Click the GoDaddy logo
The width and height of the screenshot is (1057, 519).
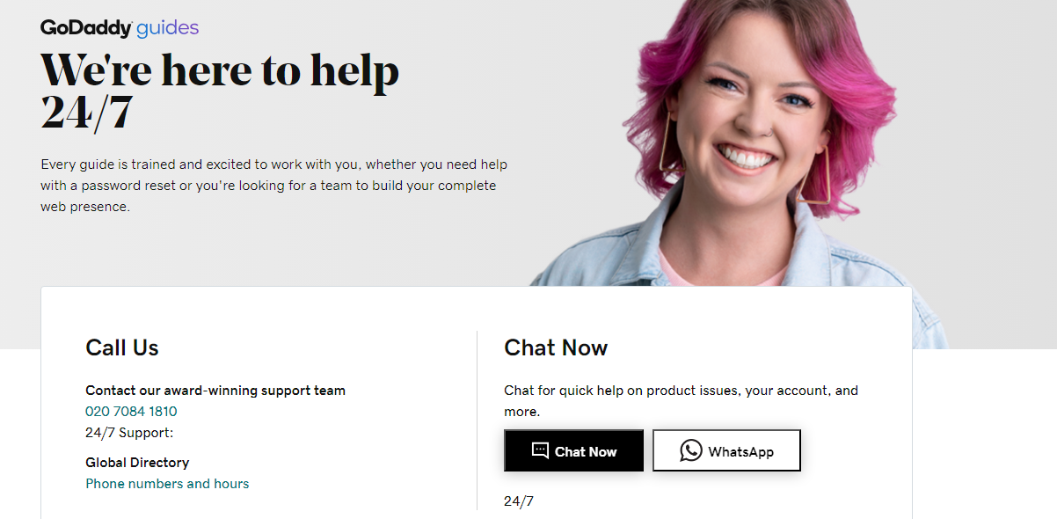[86, 28]
